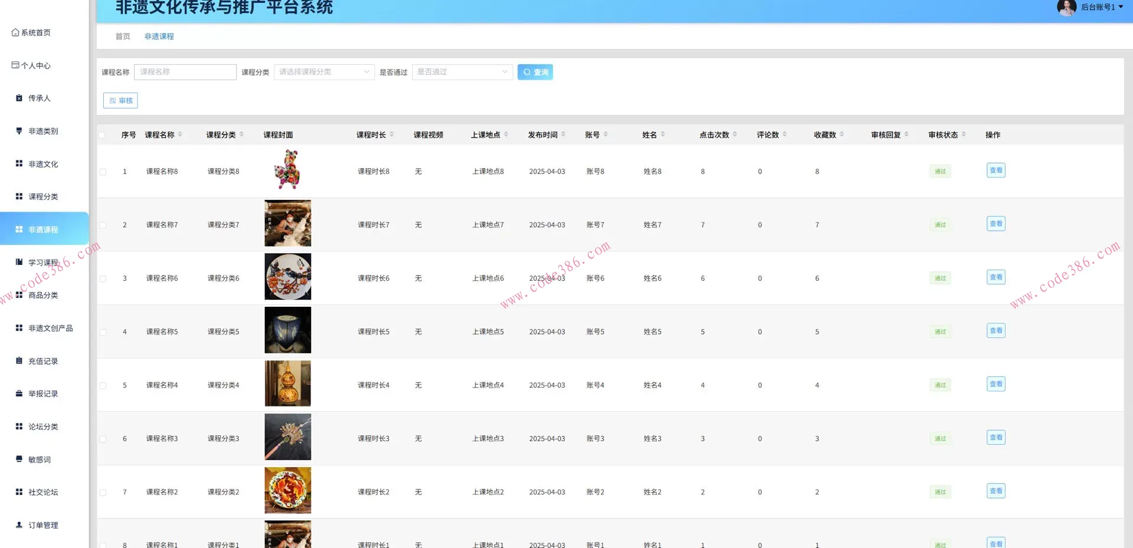The height and width of the screenshot is (548, 1133).
Task: Check the row for 课程名称3
Action: (x=103, y=439)
